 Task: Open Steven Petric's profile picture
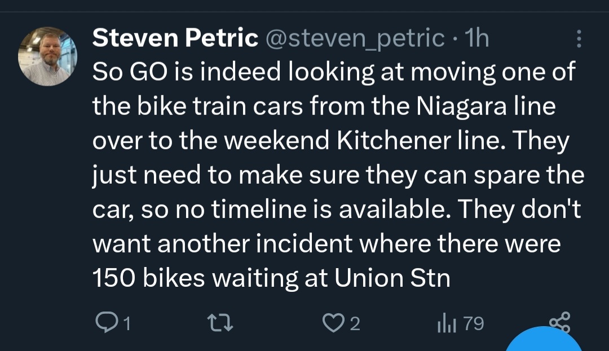(48, 56)
